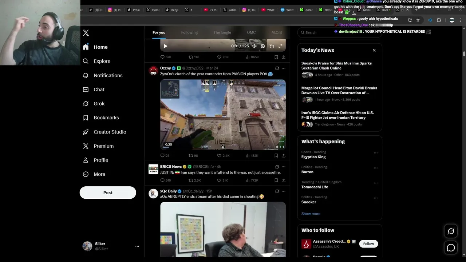Reply to BRICS News post
The height and width of the screenshot is (262, 466).
point(166,180)
